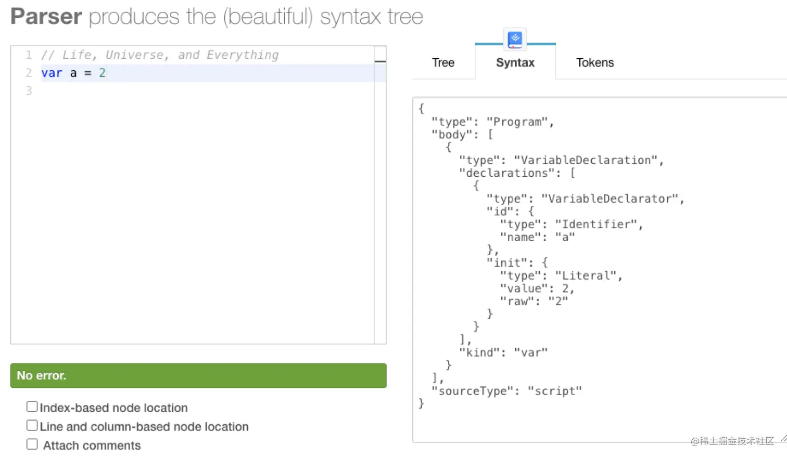Click the Parser page heading
The image size is (787, 459).
pos(217,17)
